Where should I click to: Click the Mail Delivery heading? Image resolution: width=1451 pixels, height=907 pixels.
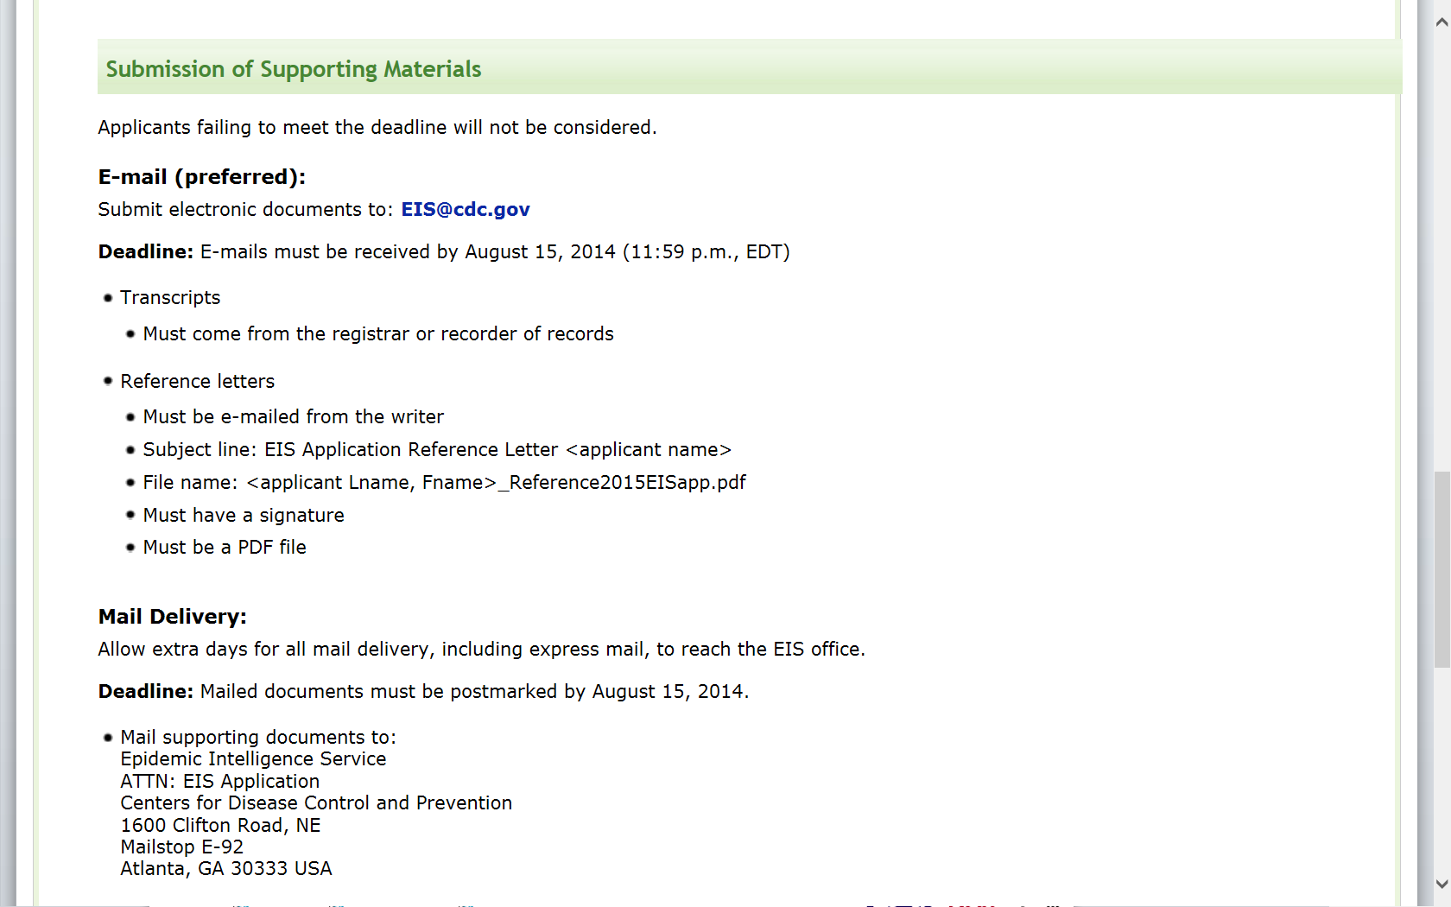click(x=173, y=617)
